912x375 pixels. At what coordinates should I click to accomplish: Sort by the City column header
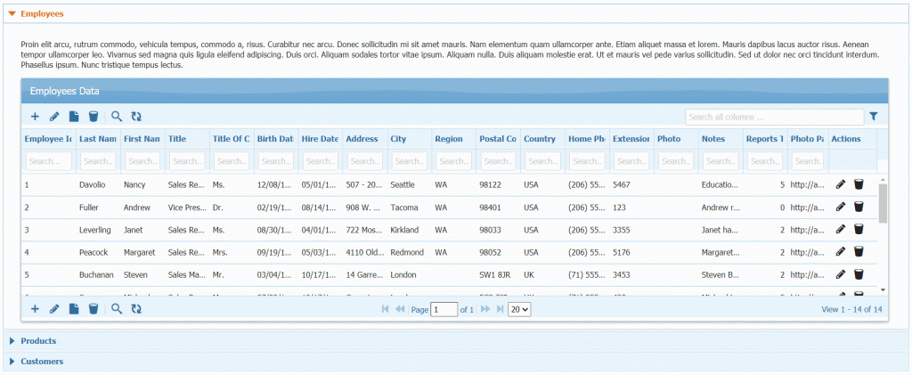coord(398,139)
